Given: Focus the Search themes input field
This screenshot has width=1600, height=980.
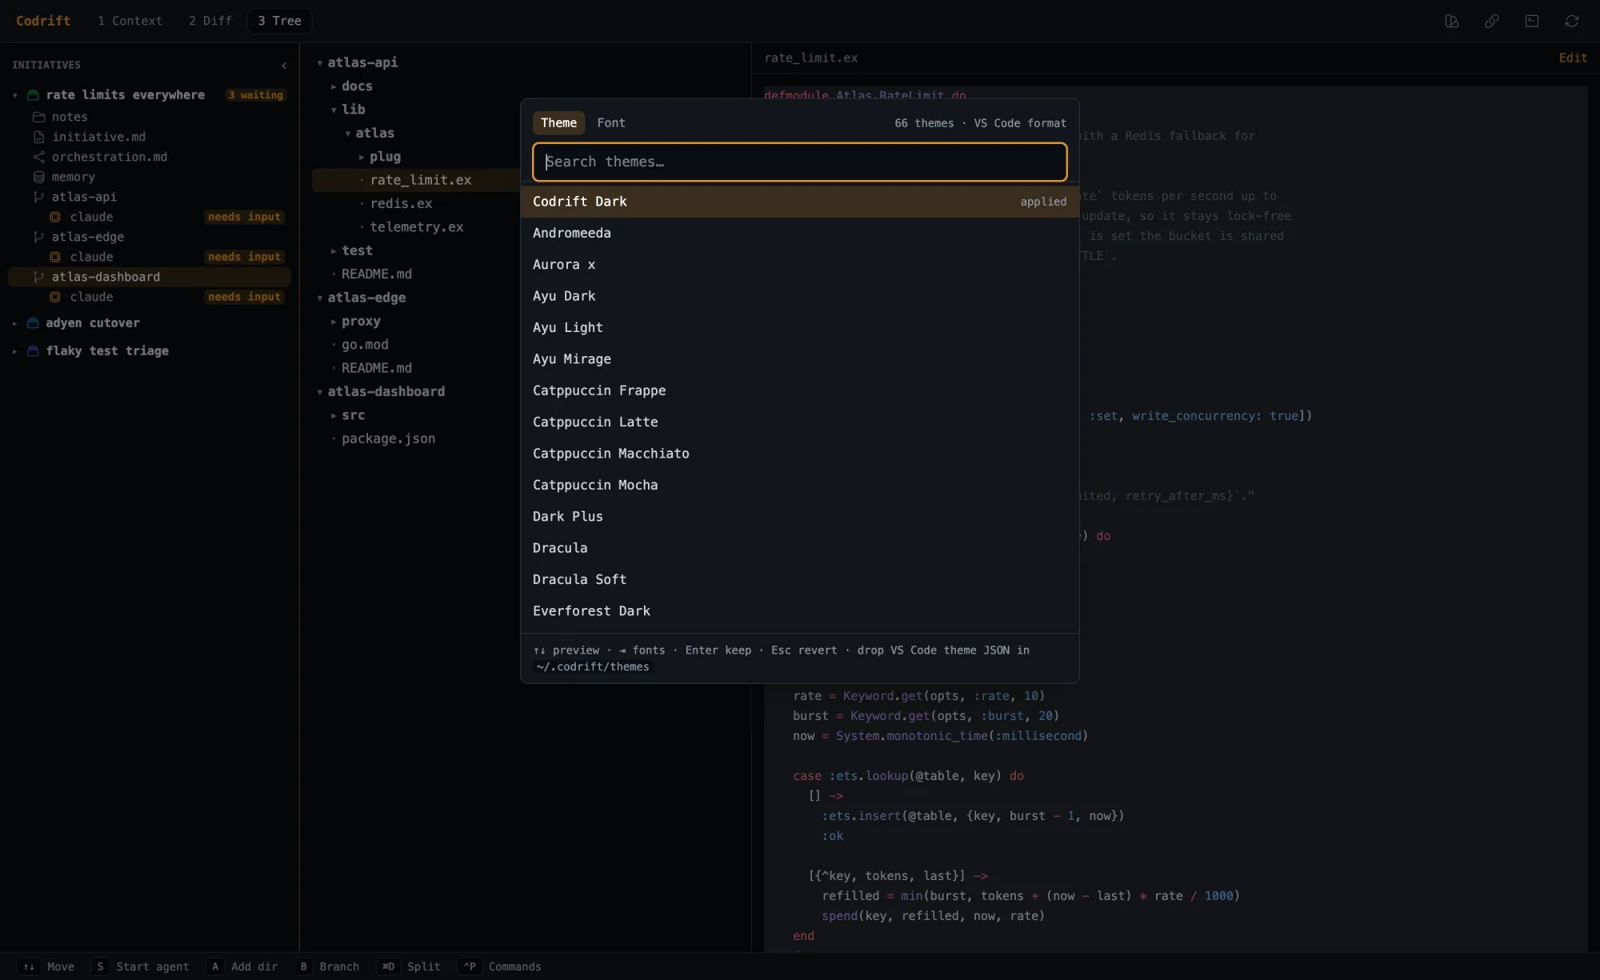Looking at the screenshot, I should [x=800, y=162].
